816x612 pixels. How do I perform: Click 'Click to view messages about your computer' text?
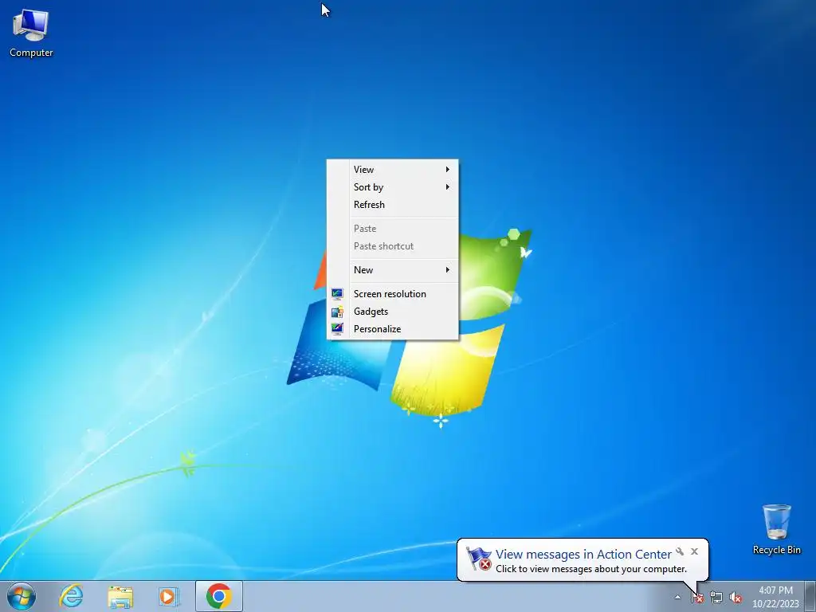point(591,569)
